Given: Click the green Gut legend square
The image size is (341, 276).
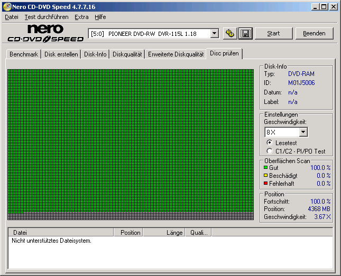Looking at the screenshot, I should point(265,167).
